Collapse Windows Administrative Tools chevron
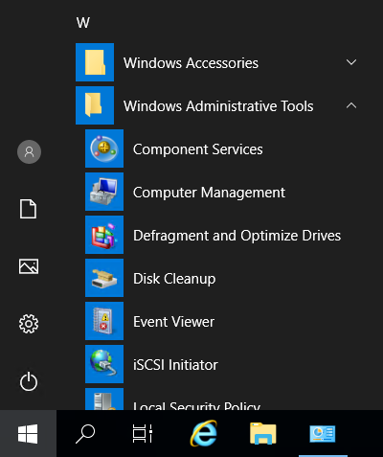Screen dimensions: 383x457 click(x=351, y=105)
